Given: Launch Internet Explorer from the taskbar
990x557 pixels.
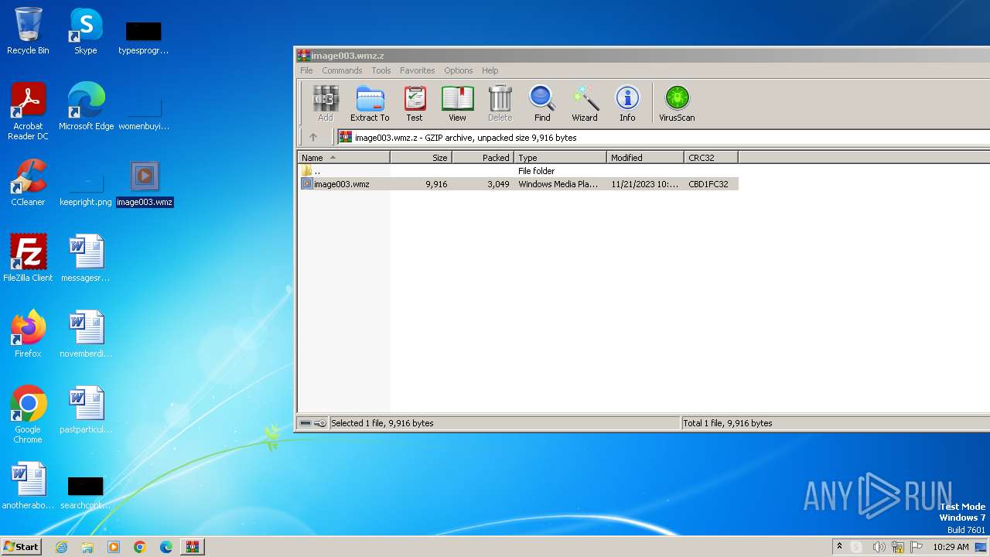Looking at the screenshot, I should point(61,547).
